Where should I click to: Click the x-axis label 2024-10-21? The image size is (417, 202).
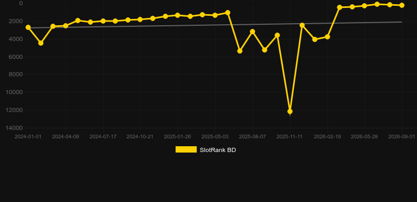coord(140,137)
